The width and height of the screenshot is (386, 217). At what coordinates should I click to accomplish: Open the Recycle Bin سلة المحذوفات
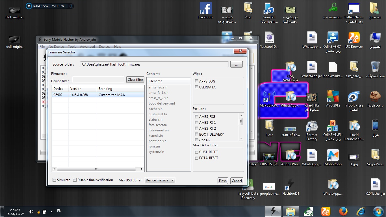pyautogui.click(x=375, y=69)
